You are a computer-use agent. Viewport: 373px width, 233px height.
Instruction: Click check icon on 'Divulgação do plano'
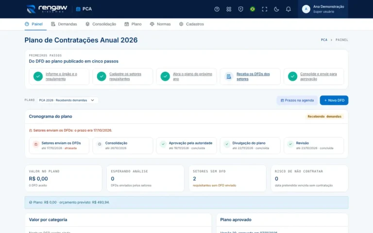[227, 144]
